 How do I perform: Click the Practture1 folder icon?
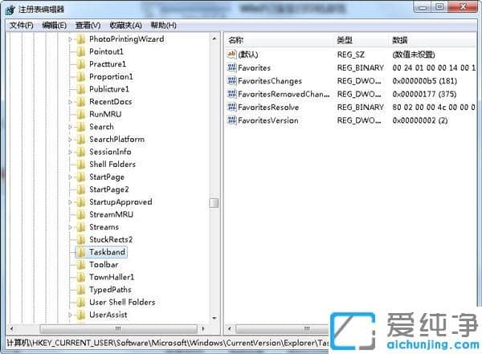[x=81, y=64]
